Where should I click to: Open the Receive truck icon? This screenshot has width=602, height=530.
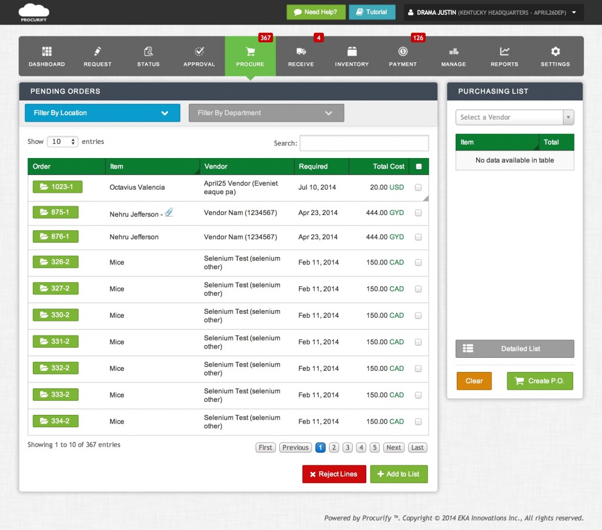[x=301, y=52]
